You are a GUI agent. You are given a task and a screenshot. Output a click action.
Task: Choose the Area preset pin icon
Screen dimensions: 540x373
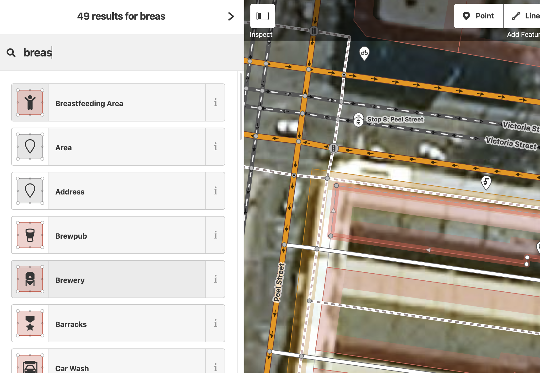[x=30, y=147]
